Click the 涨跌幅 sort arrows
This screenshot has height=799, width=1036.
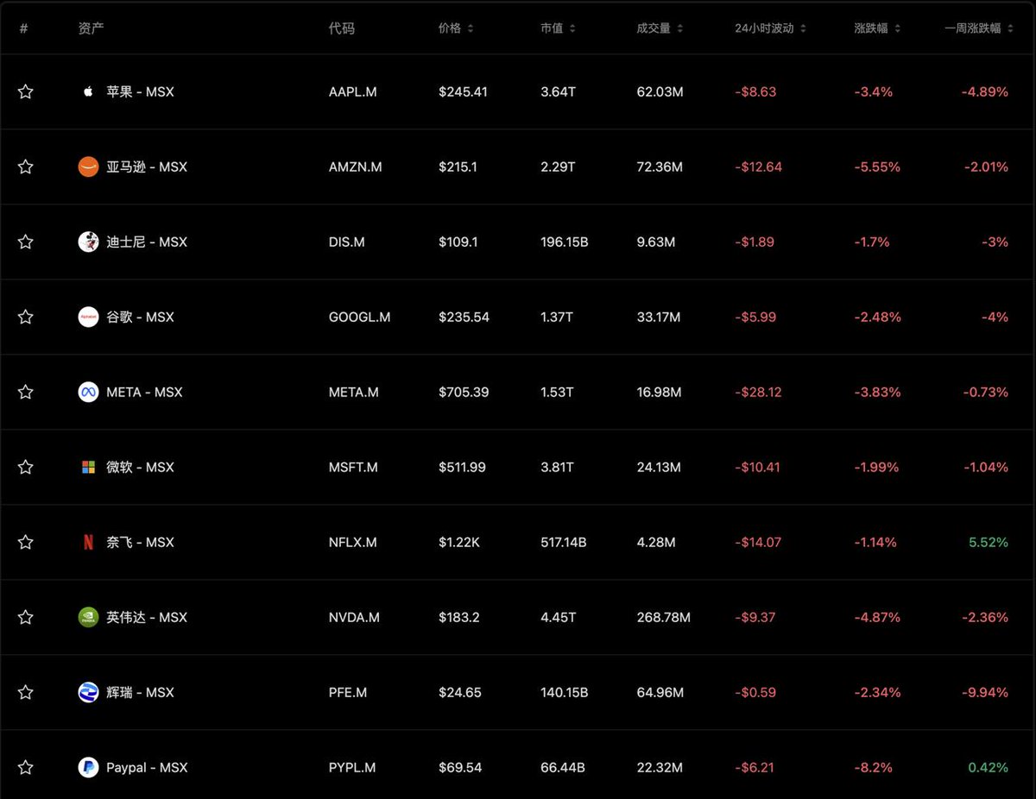click(x=898, y=28)
